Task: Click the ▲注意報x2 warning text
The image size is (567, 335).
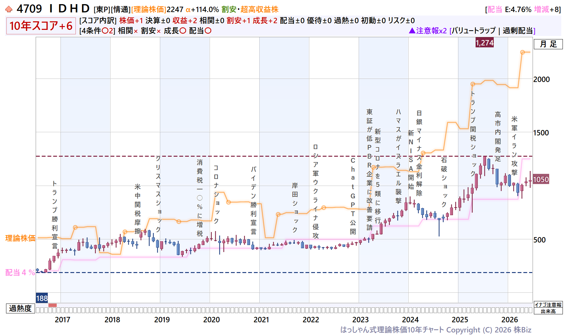Action: [x=428, y=31]
